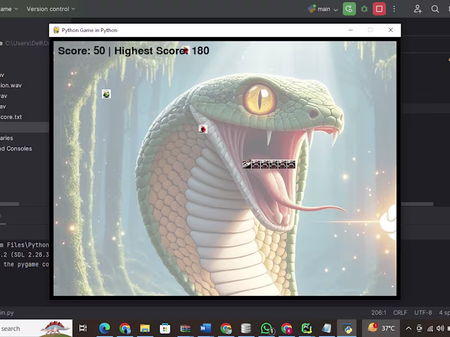Image resolution: width=450 pixels, height=337 pixels.
Task: Click the console line containing 'Files\Python'
Action: pyautogui.click(x=24, y=245)
